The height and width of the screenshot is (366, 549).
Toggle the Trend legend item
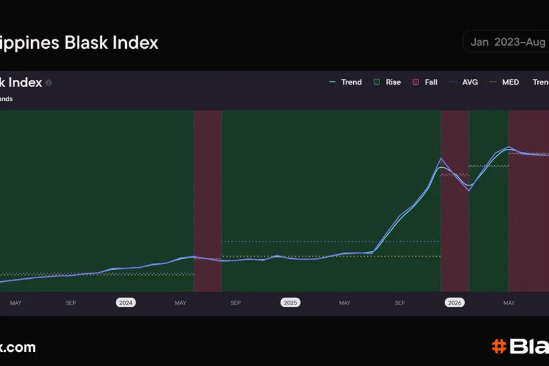click(346, 82)
